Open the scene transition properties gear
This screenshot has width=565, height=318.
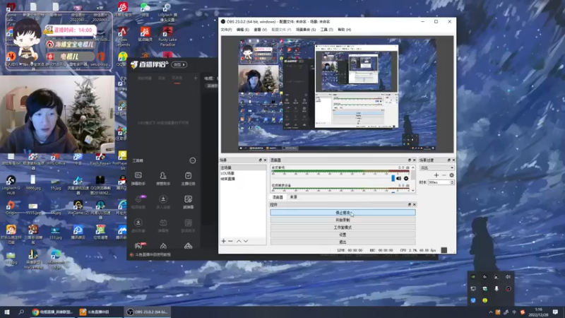[x=451, y=175]
